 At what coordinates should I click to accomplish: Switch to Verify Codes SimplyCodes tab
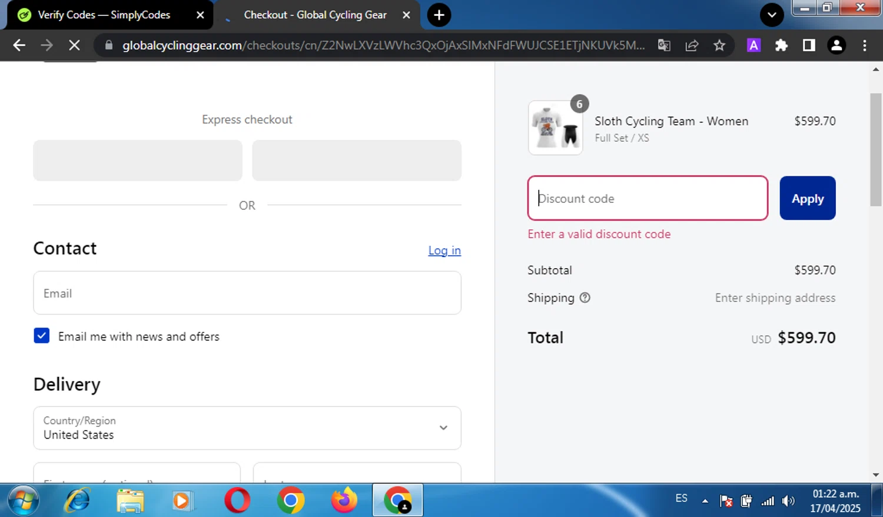click(104, 15)
